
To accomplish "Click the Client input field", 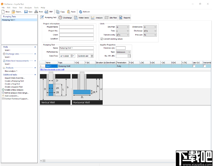I will [77, 35].
